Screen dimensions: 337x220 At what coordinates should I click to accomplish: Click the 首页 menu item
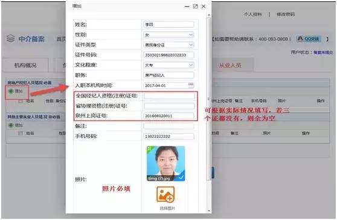tap(61, 39)
